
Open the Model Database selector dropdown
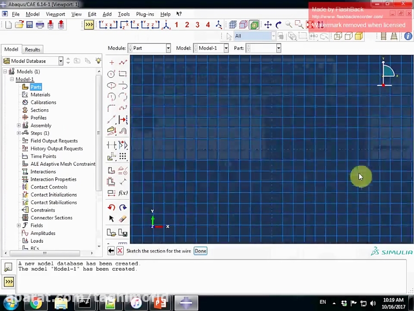pos(60,61)
